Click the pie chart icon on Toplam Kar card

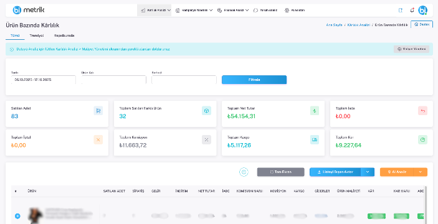coord(422,140)
